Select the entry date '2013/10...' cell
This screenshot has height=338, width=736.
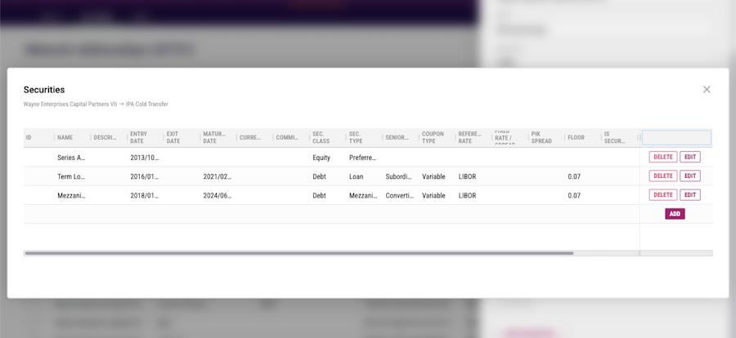point(145,158)
